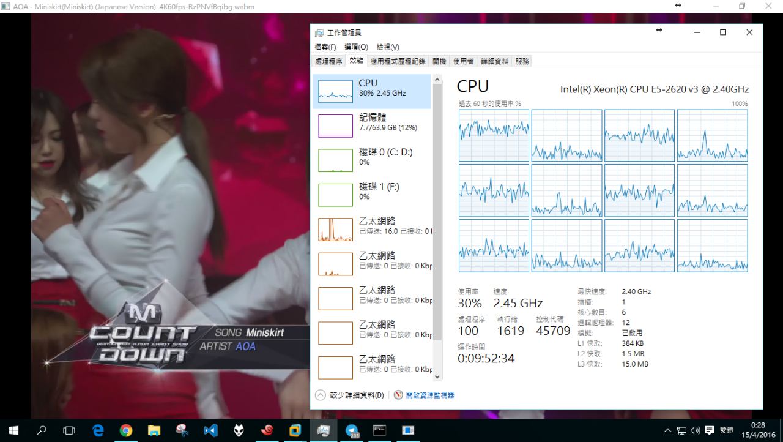
Task: Select the 乙太網路 item sending 16.0
Action: [371, 230]
